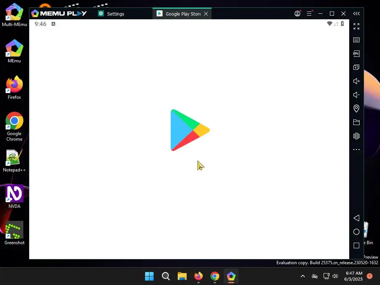Click Android Wi-Fi status icon
This screenshot has width=380, height=285.
[x=330, y=24]
